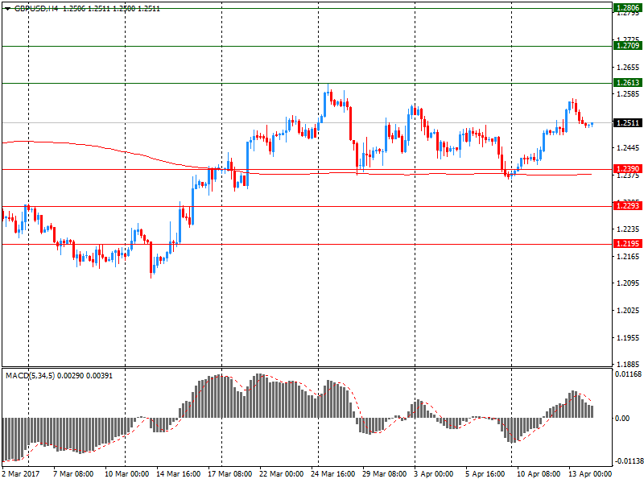Click the 10 Mar 00:00 time label
The height and width of the screenshot is (483, 644).
pyautogui.click(x=127, y=474)
